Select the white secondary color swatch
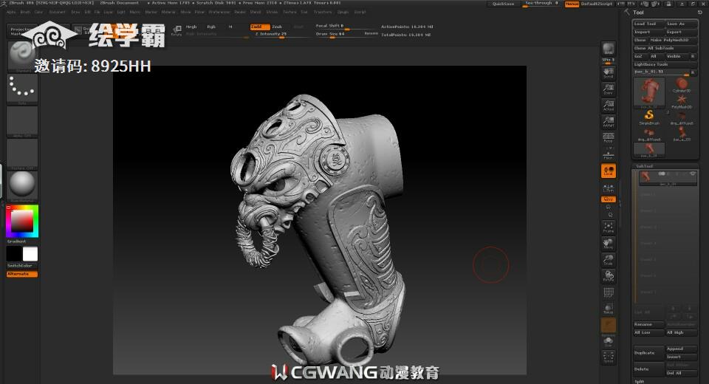The image size is (709, 384). (30, 254)
